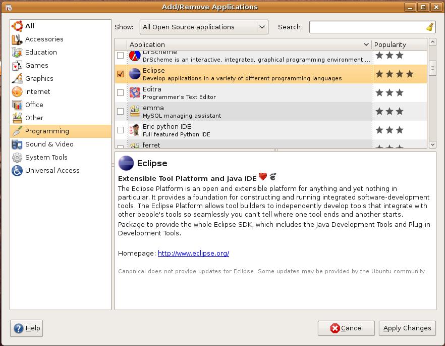
Task: Click the Editra app icon
Action: 135,92
